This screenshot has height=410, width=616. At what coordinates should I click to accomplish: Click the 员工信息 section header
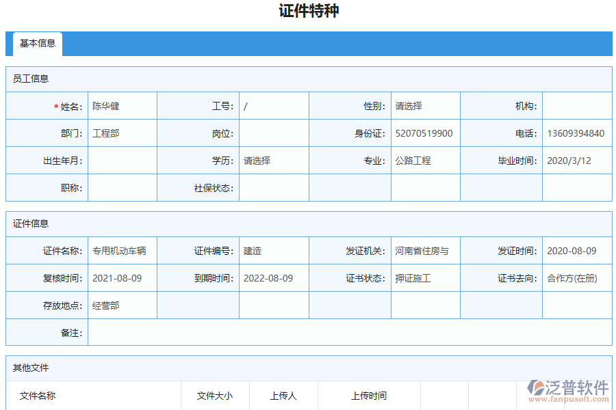tap(29, 79)
